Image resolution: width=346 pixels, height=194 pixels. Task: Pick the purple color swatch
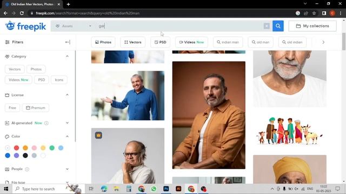point(16,156)
